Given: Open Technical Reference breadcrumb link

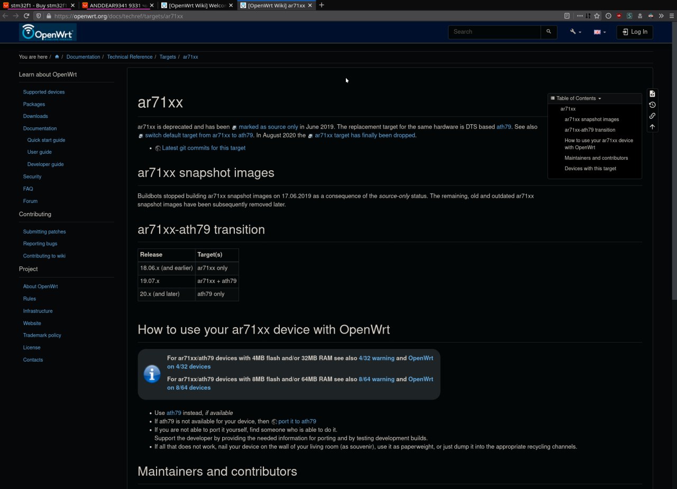Looking at the screenshot, I should [x=130, y=57].
